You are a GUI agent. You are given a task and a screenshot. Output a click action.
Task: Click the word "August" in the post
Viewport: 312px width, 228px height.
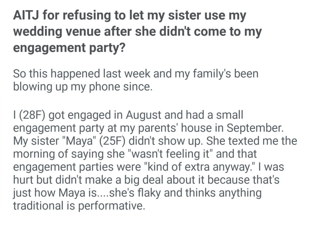point(145,116)
